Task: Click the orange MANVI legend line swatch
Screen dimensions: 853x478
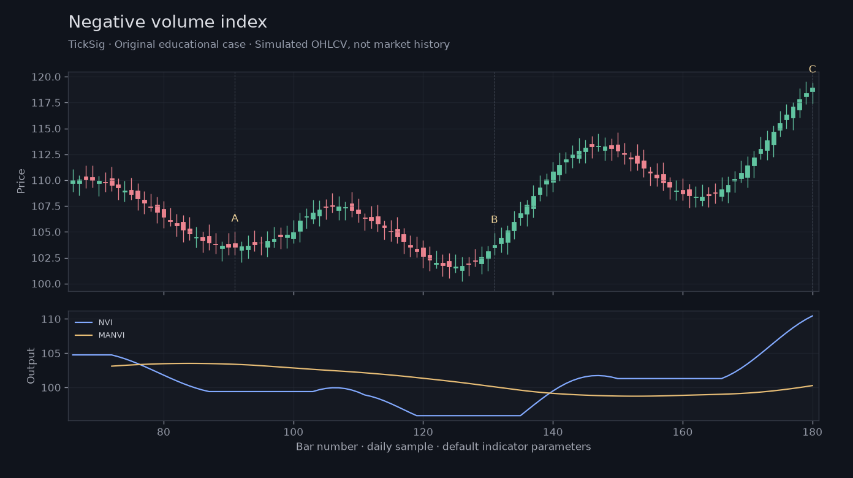Action: 83,335
